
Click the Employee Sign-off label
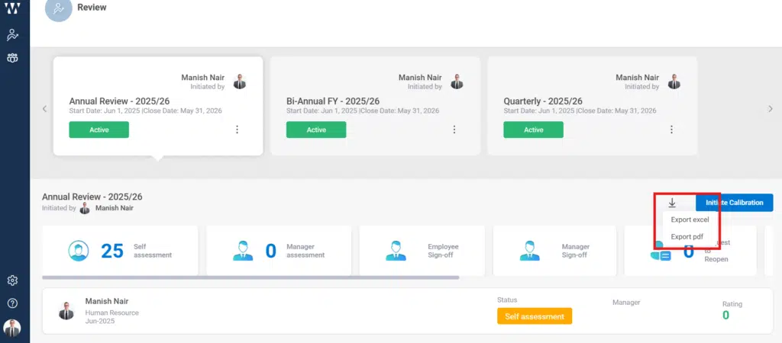pyautogui.click(x=443, y=251)
